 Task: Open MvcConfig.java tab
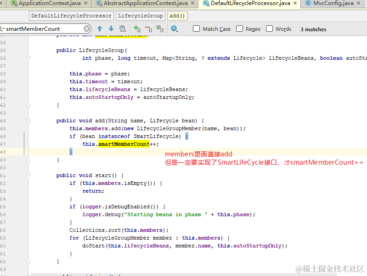click(333, 3)
